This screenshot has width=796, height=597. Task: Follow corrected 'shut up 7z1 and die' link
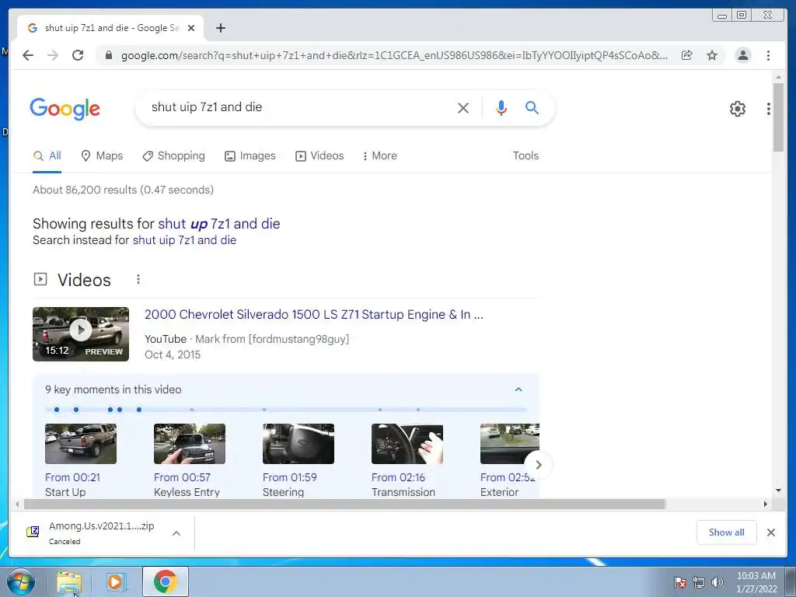tap(218, 224)
